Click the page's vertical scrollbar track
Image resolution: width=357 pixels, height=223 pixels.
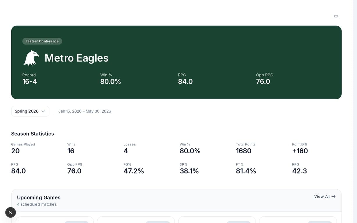355,116
